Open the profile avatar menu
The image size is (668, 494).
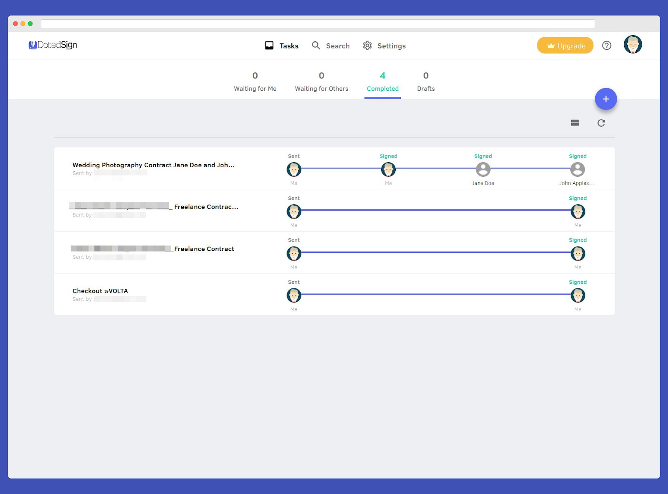tap(633, 45)
